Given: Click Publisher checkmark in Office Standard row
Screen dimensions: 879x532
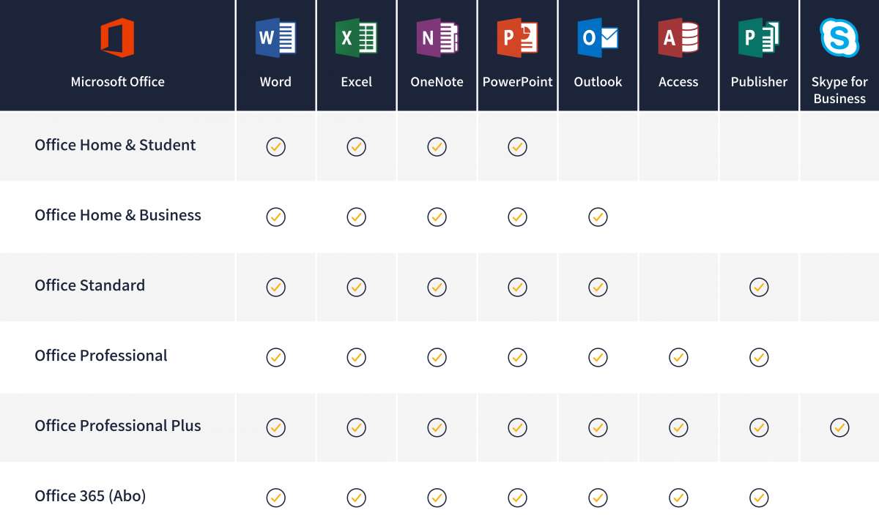Looking at the screenshot, I should (x=759, y=288).
